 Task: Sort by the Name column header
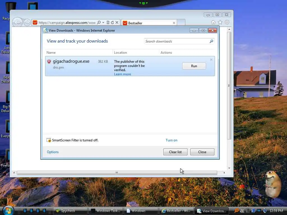click(x=51, y=52)
